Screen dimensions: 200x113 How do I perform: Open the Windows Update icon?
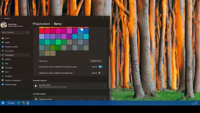3,85
